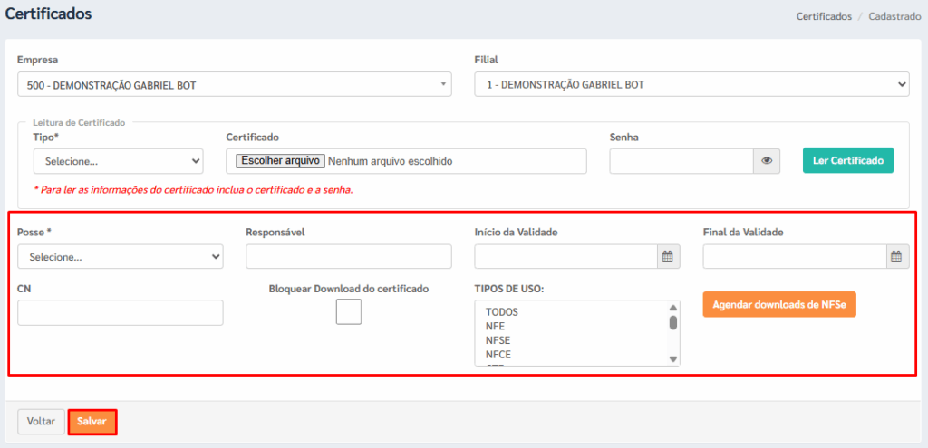Expand the Filial dropdown

pyautogui.click(x=691, y=85)
